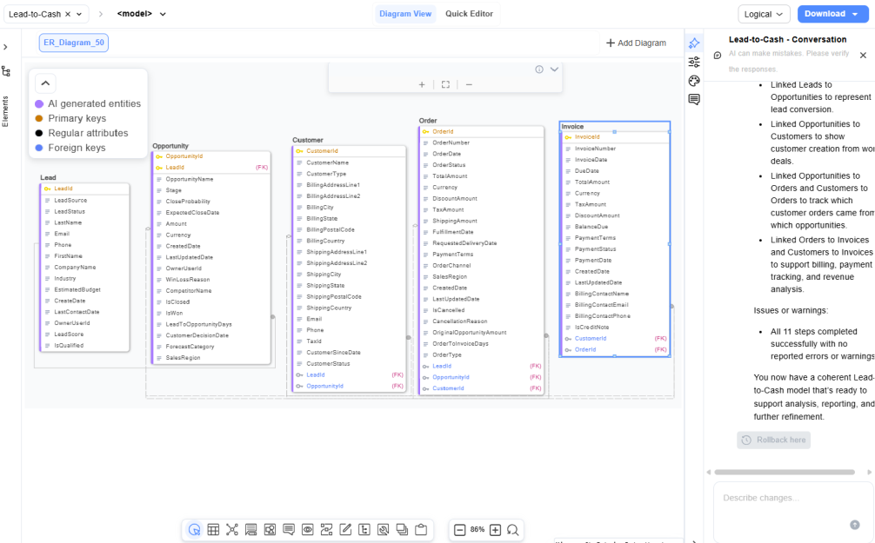This screenshot has width=875, height=543.
Task: Click the navigator zoom-out minus icon
Action: [x=469, y=85]
